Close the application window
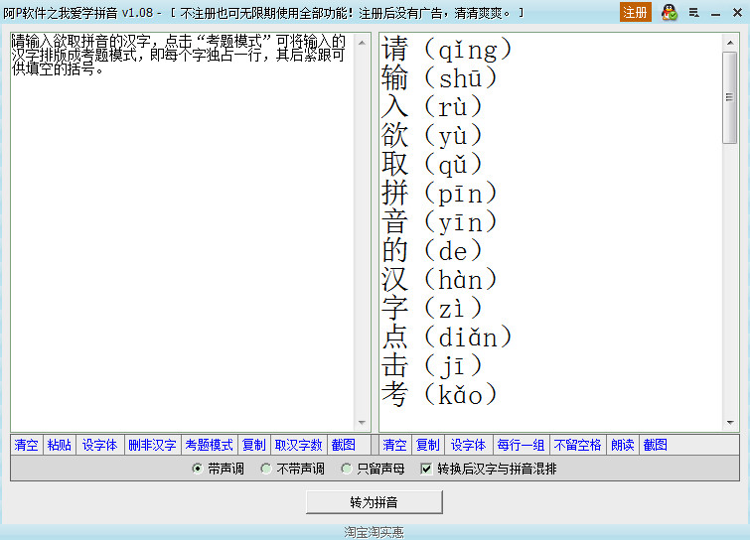The height and width of the screenshot is (540, 750). [x=737, y=13]
